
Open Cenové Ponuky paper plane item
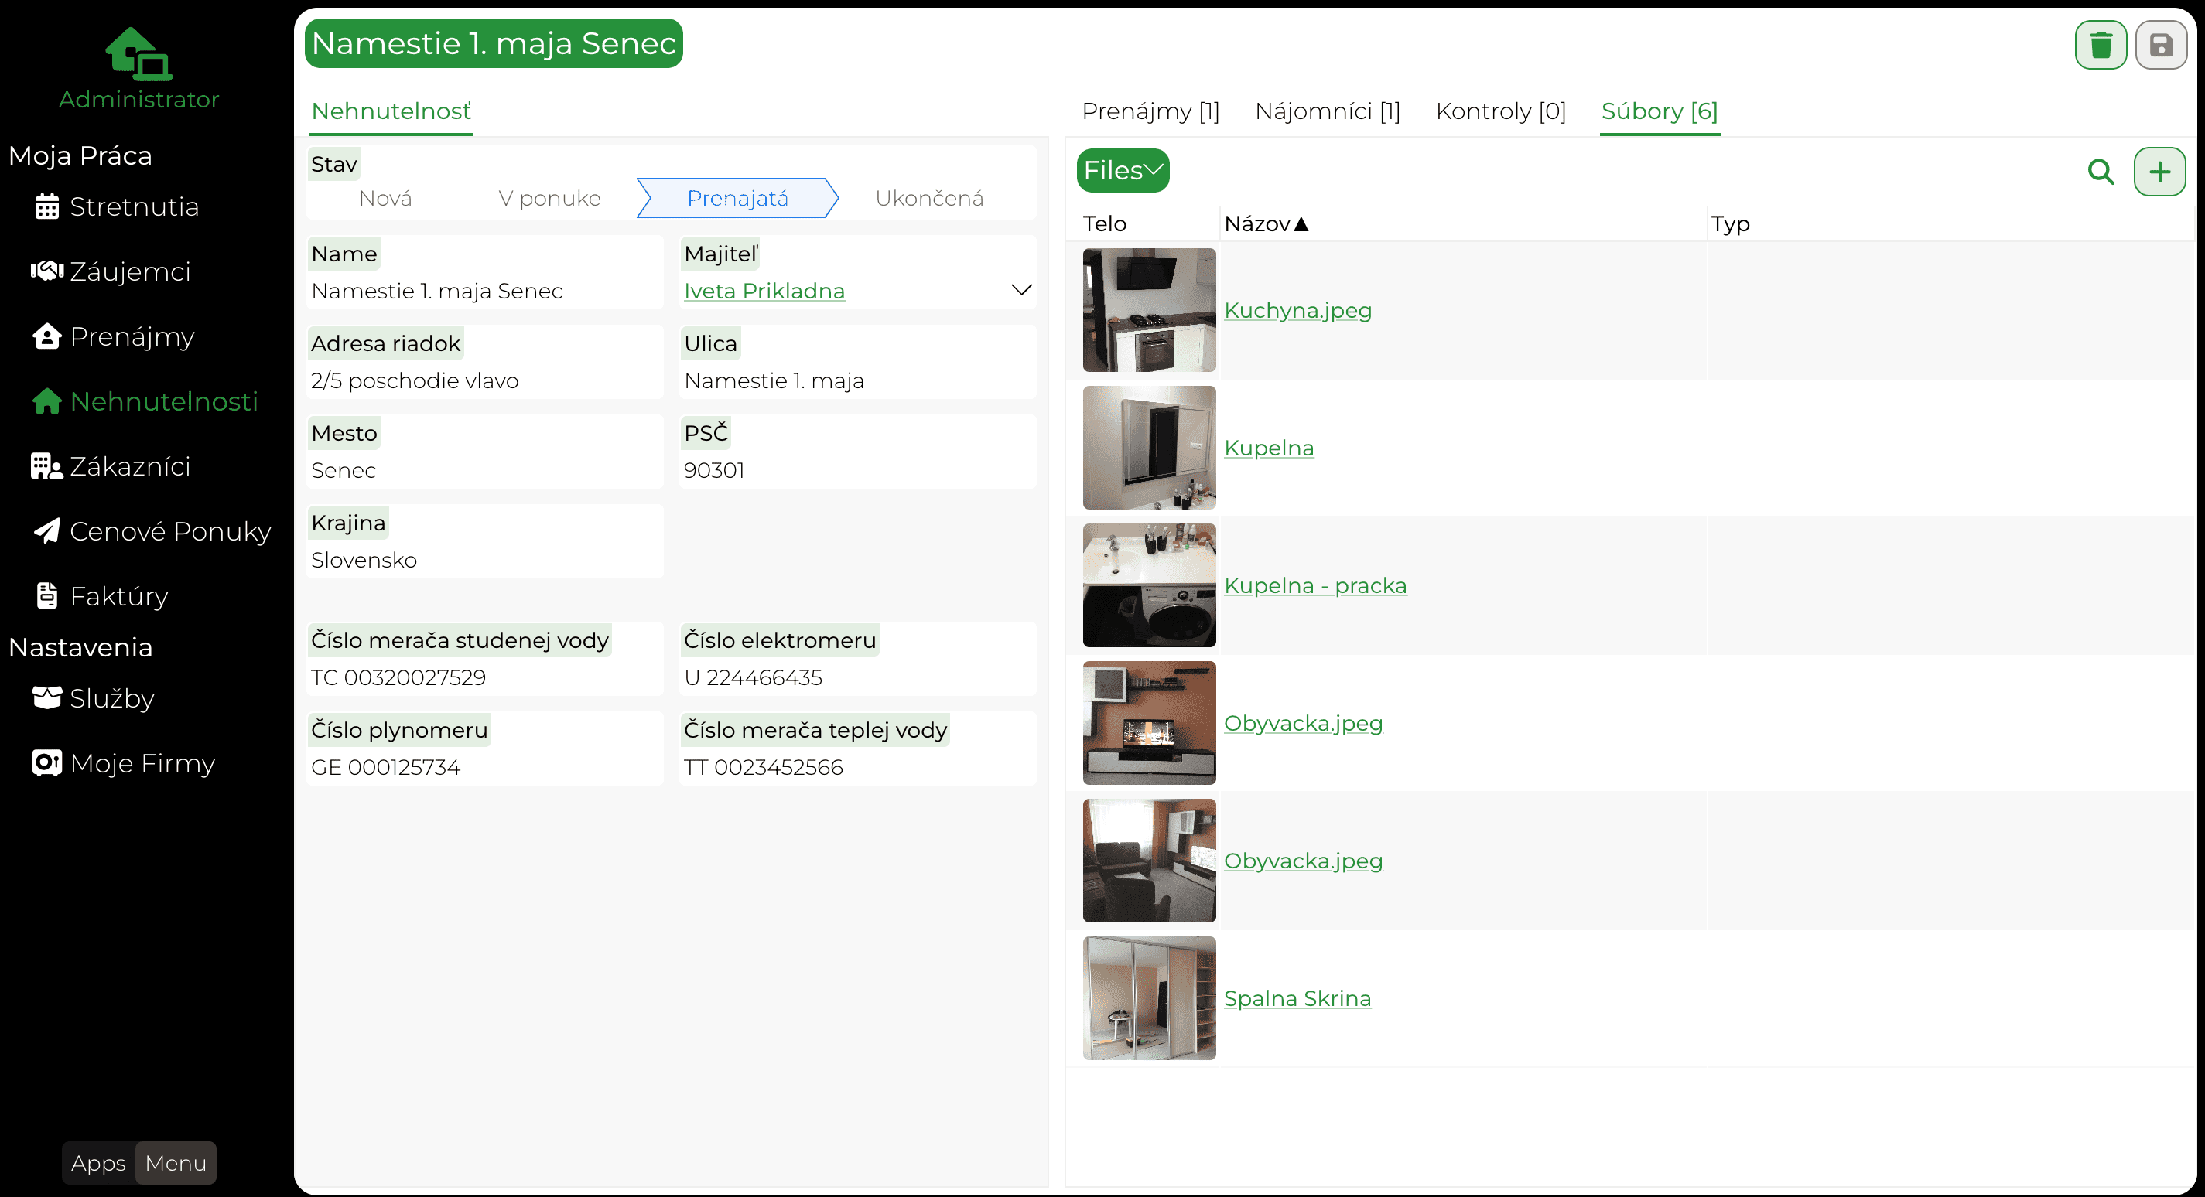point(152,531)
